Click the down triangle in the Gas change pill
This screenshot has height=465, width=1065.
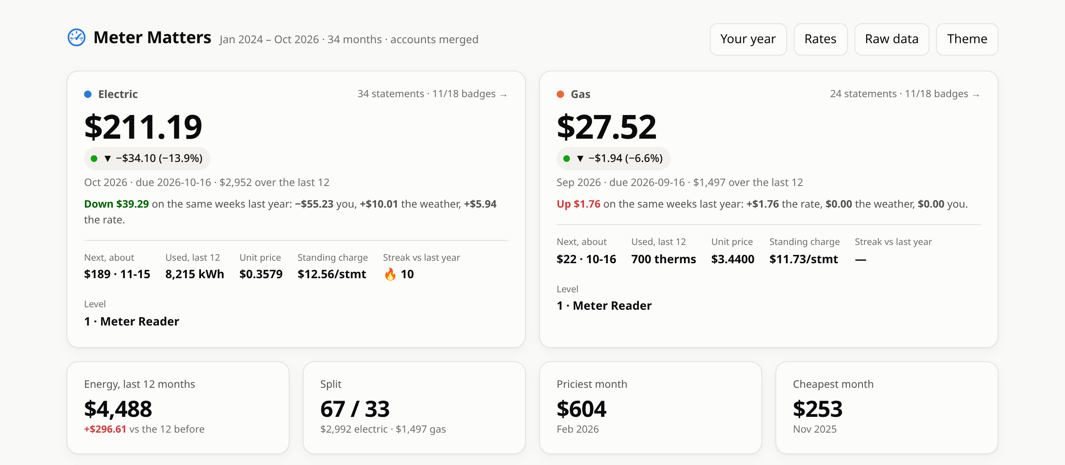pos(580,158)
